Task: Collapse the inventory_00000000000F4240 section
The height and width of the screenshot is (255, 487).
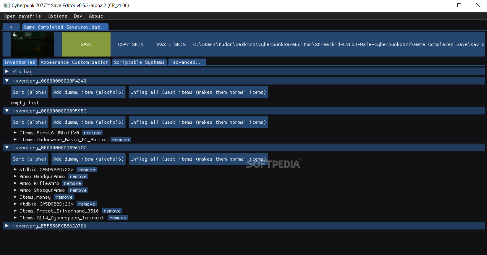Action: click(x=244, y=81)
